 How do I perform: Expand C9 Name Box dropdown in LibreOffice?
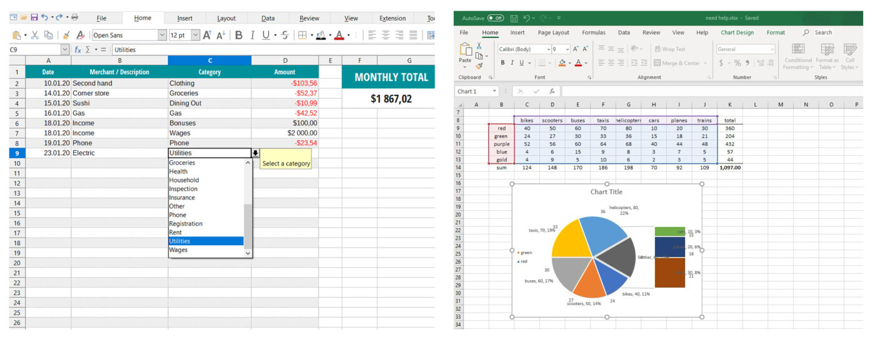click(65, 49)
